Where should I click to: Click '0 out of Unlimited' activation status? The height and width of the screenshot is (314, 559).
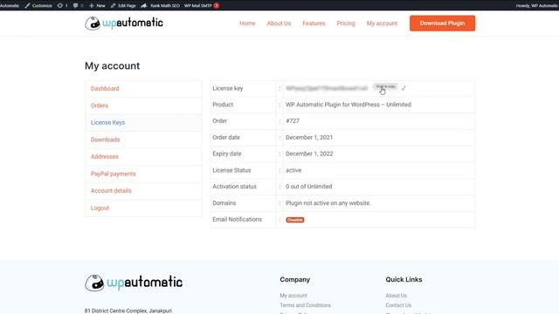click(x=308, y=187)
